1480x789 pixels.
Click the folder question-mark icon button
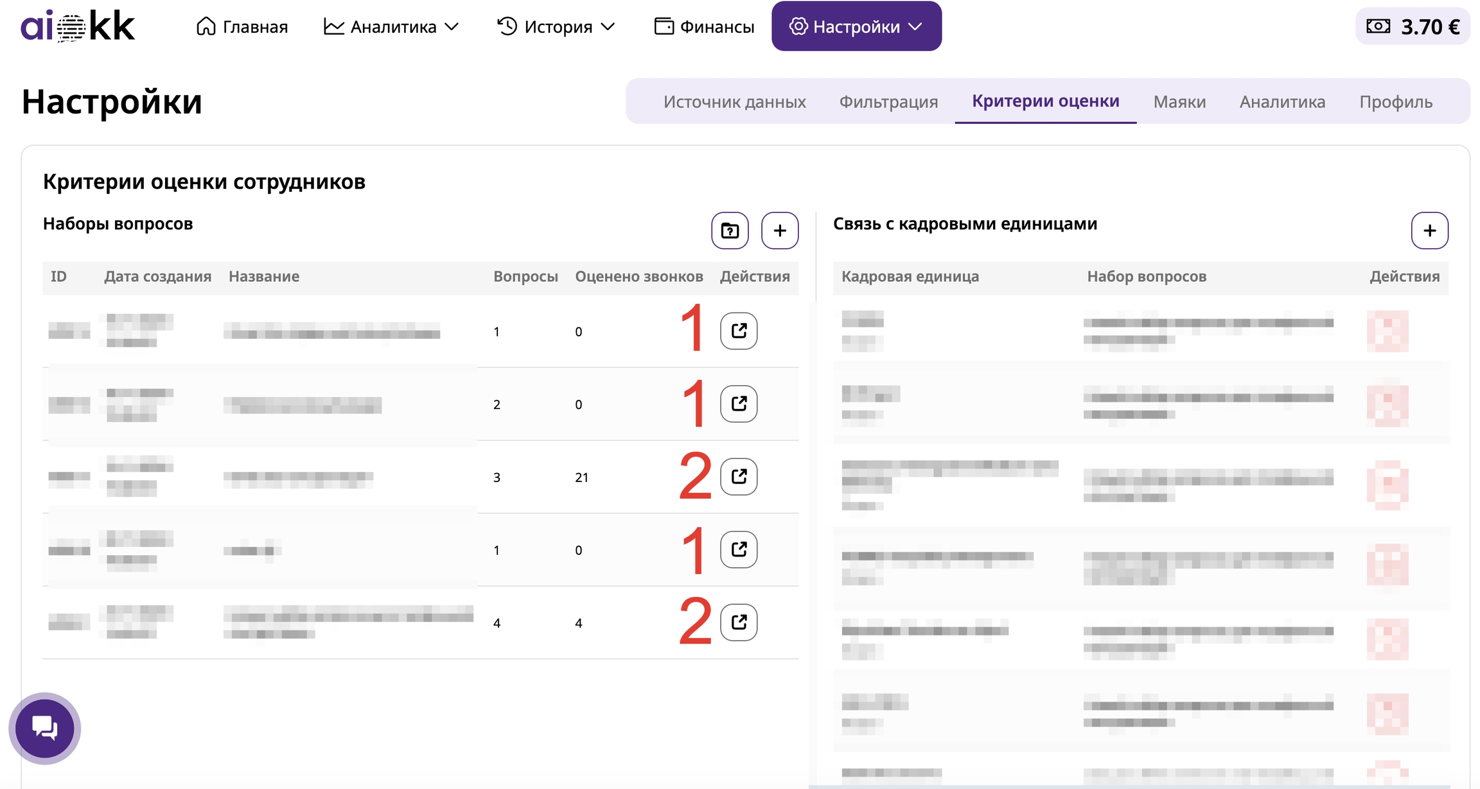coord(730,230)
